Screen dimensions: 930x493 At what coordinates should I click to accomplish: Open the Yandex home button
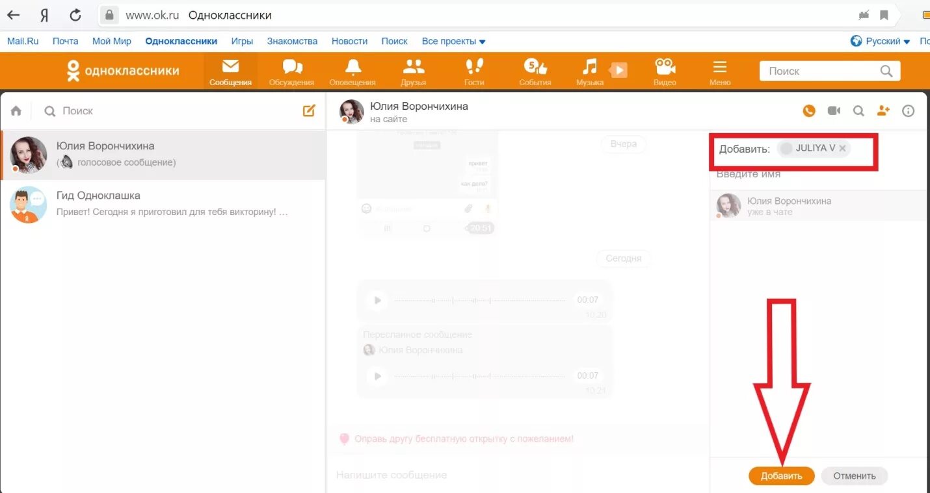(44, 15)
